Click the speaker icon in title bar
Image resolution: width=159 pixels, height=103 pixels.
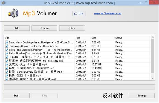[4, 3]
